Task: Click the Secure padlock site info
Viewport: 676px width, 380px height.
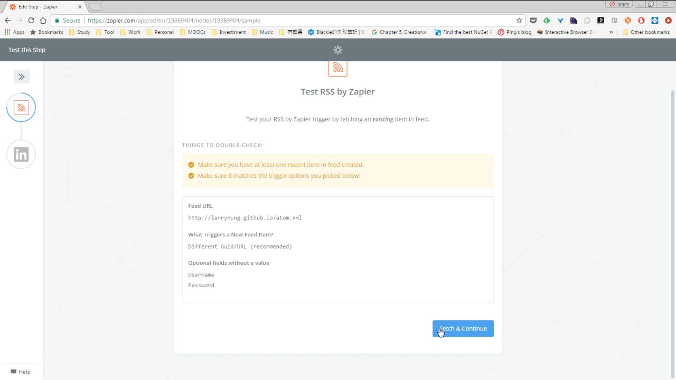Action: point(68,20)
